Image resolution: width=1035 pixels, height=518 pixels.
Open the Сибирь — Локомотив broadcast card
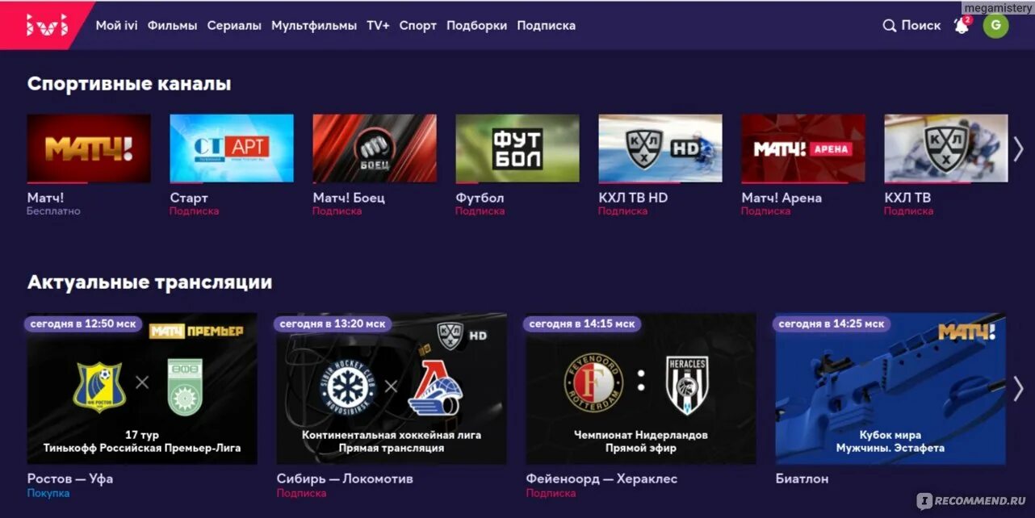point(392,388)
